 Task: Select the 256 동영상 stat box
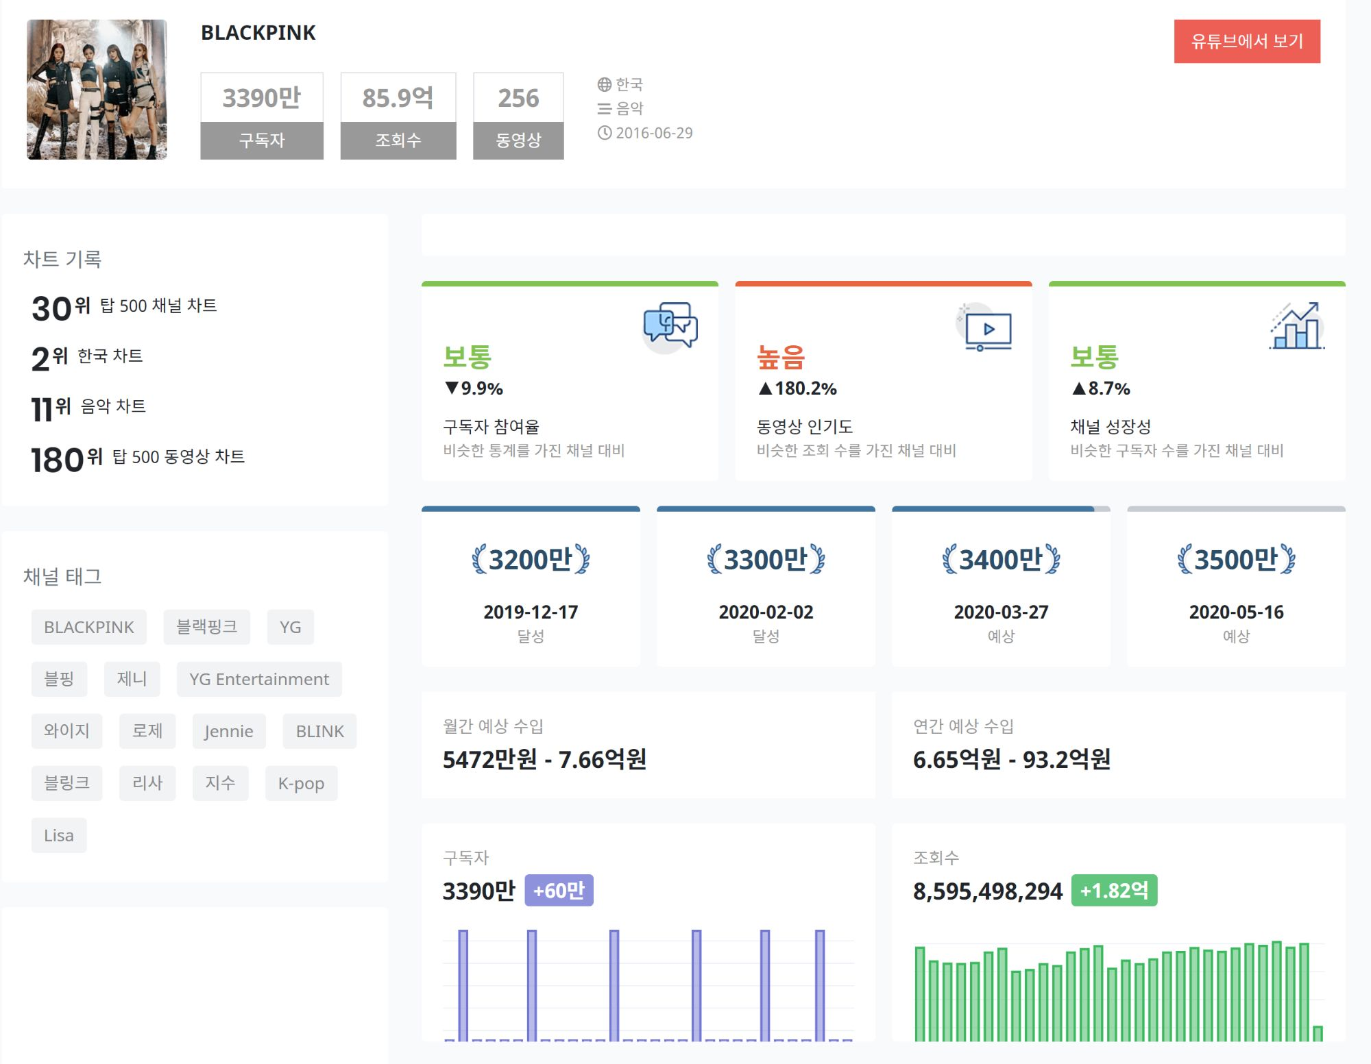[x=518, y=116]
